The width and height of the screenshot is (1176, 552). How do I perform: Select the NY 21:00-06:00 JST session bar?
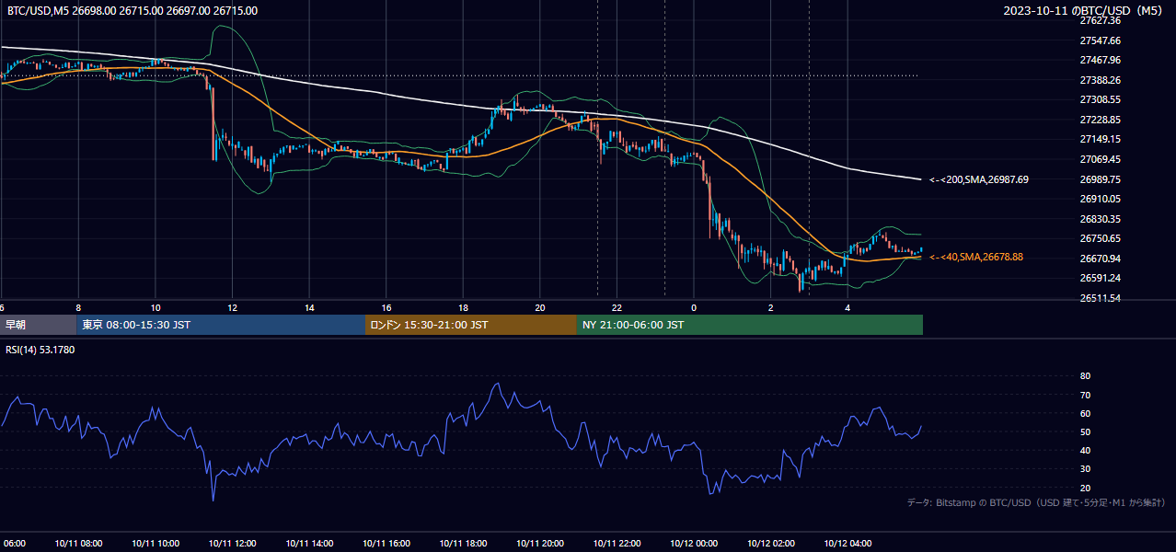tap(750, 325)
